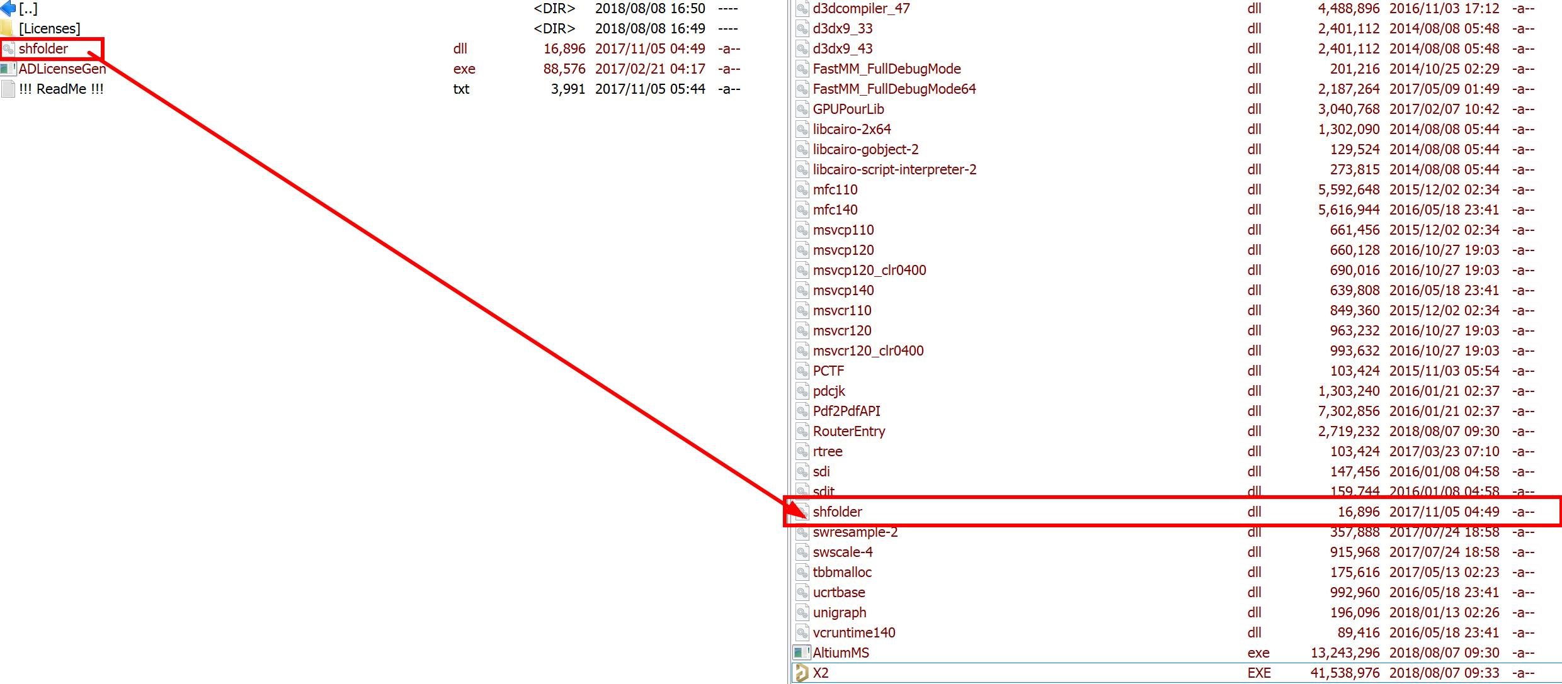Select the tbbmalloc dll file
This screenshot has height=684, width=1562.
tap(841, 573)
